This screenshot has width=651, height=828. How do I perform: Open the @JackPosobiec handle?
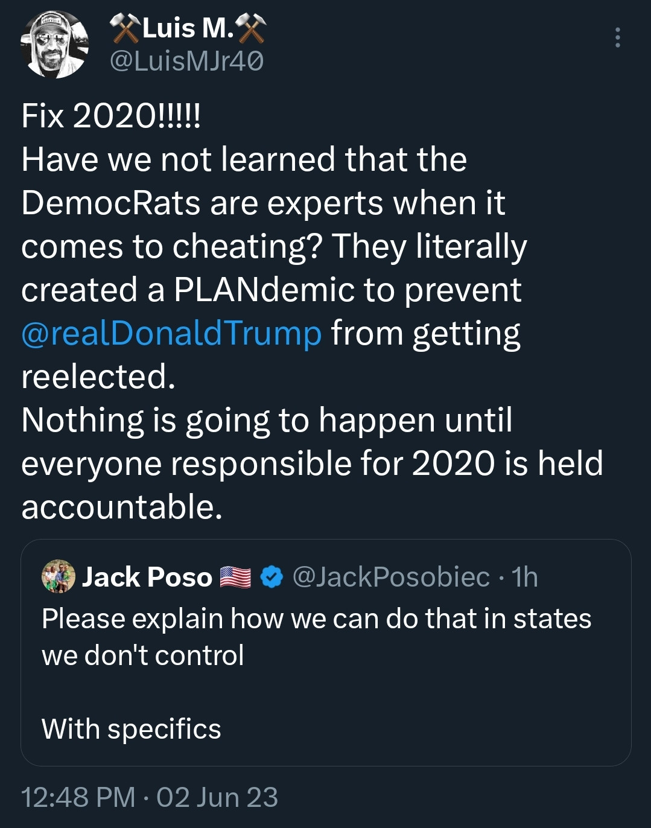(x=391, y=578)
